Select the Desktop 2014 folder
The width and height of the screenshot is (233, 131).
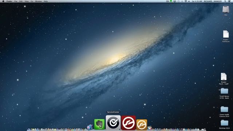coord(224,123)
